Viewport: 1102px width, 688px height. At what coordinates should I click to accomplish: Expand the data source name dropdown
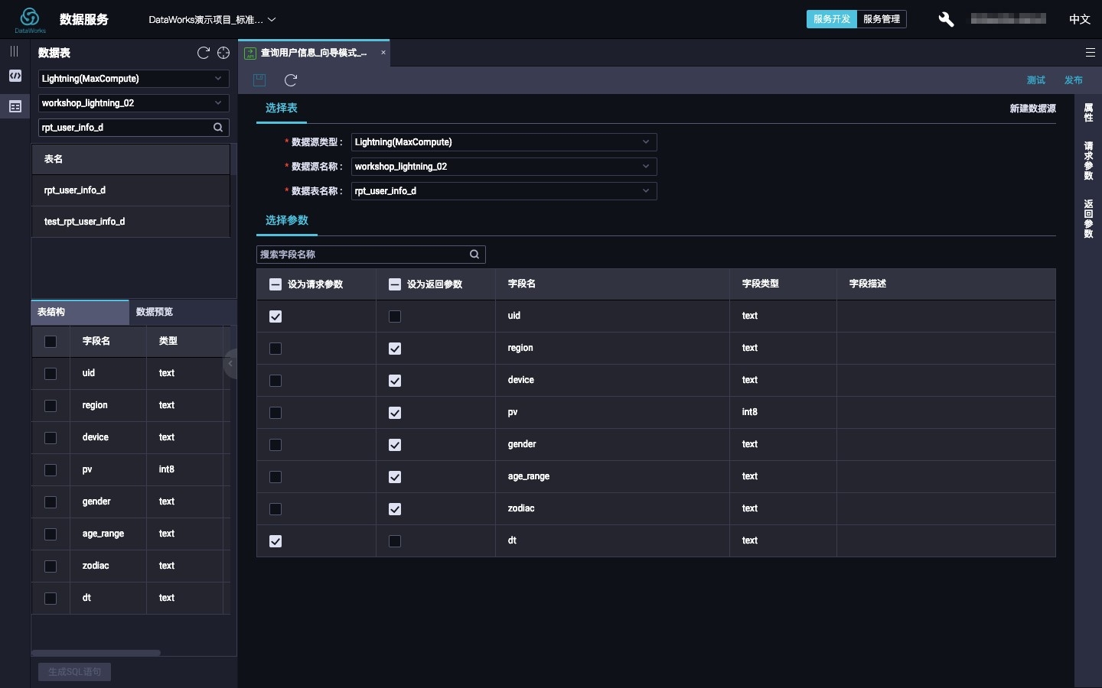click(x=504, y=167)
